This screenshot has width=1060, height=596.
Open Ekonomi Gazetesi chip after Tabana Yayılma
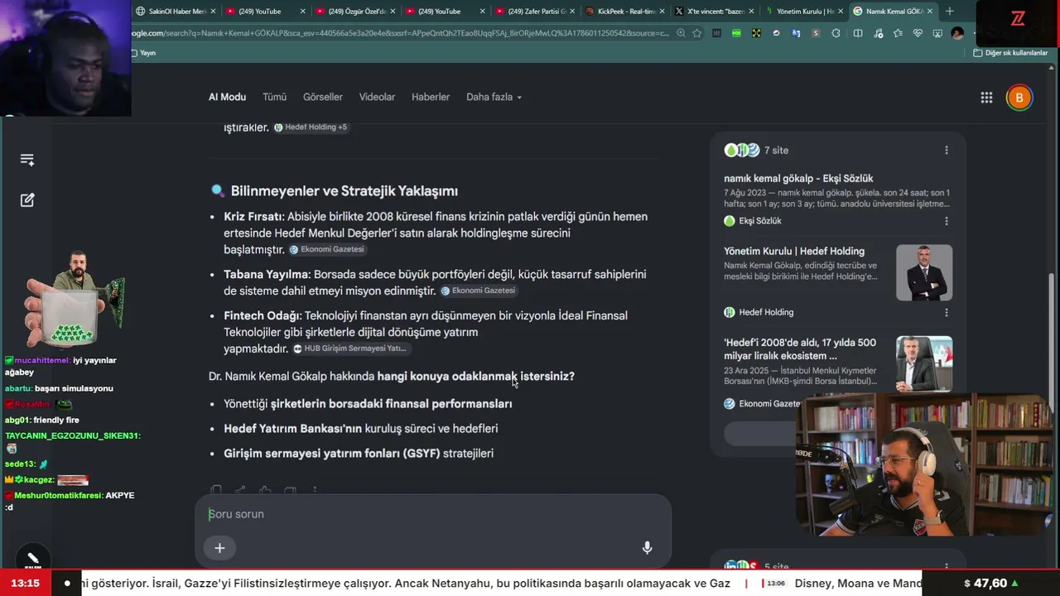pos(478,291)
